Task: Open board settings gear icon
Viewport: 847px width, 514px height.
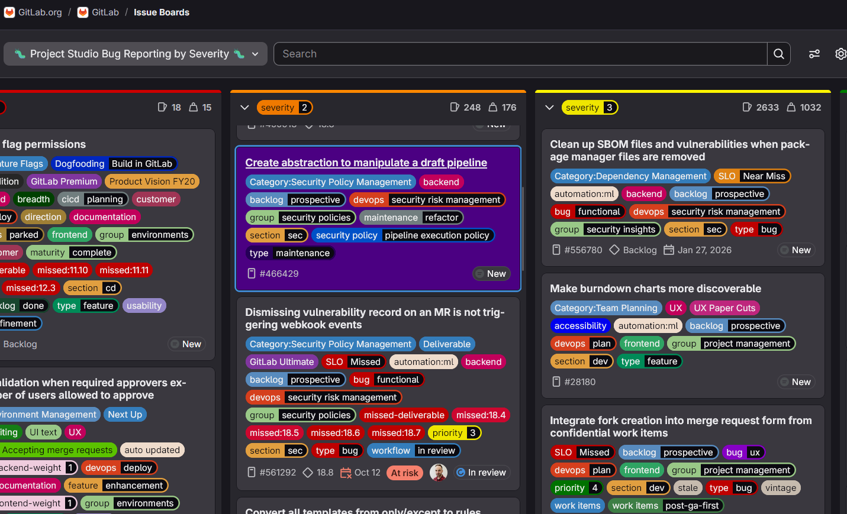Action: (840, 54)
